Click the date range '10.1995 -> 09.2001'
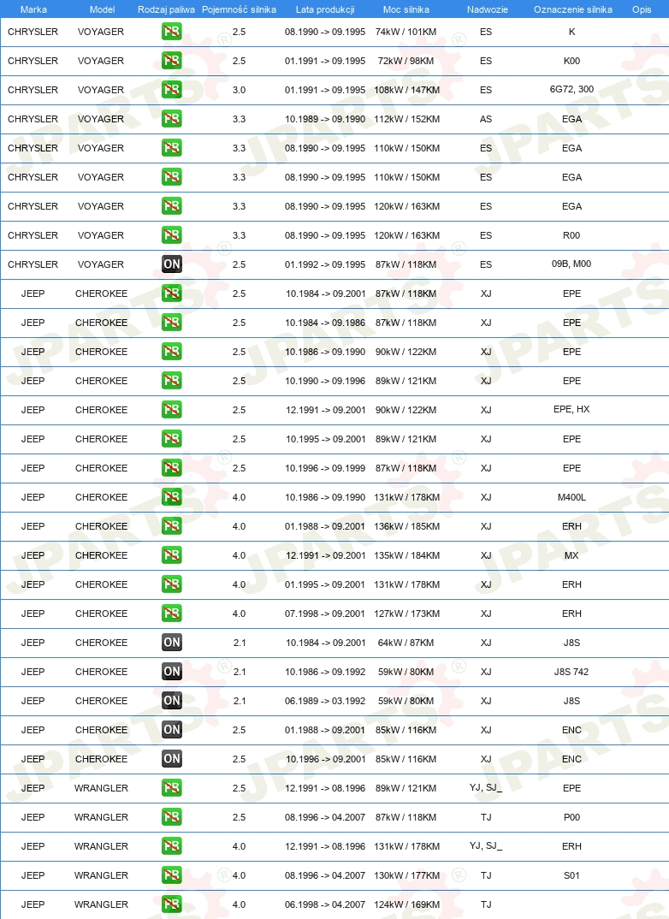 (x=326, y=439)
